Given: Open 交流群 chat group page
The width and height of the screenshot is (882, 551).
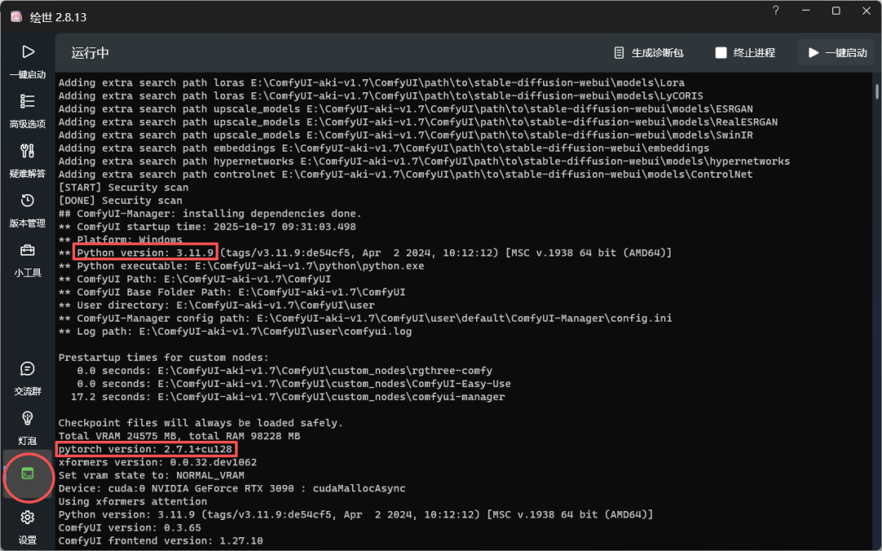Looking at the screenshot, I should point(28,379).
